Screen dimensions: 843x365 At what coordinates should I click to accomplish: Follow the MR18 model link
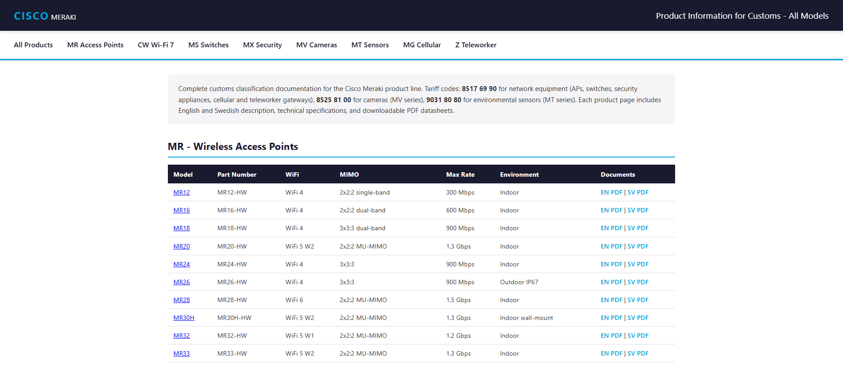coord(182,228)
